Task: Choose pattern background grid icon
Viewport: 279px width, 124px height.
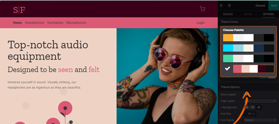Action: [252, 107]
